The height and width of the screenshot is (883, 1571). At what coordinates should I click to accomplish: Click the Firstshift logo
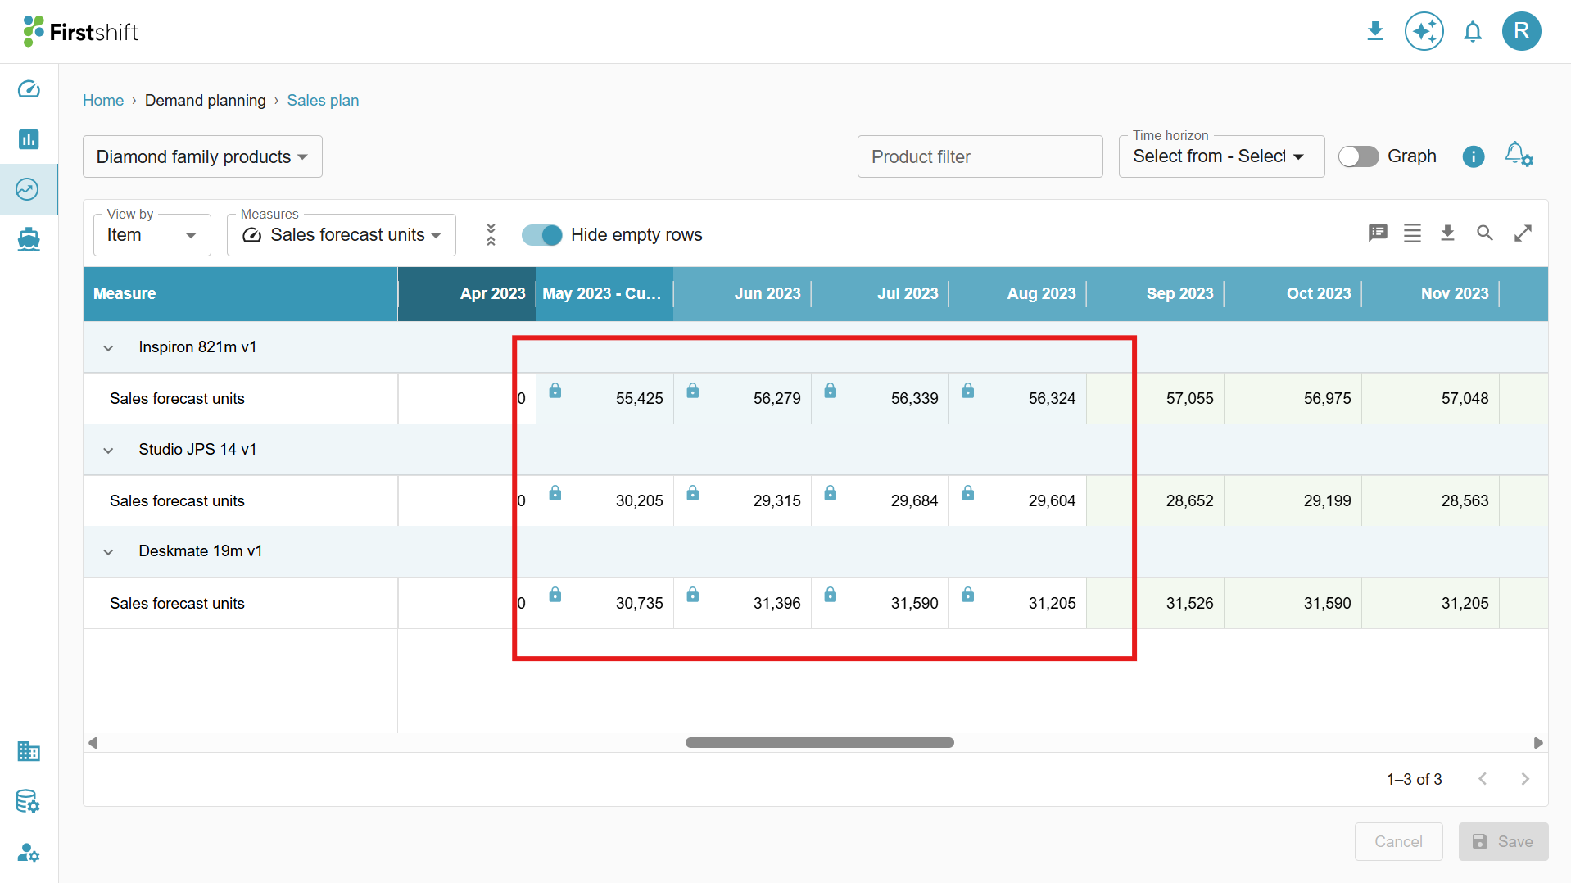(x=81, y=31)
